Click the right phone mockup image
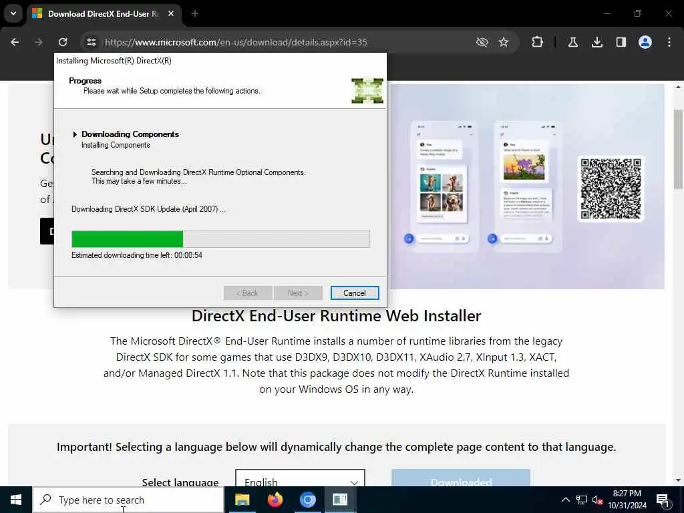The width and height of the screenshot is (684, 513). point(527,186)
